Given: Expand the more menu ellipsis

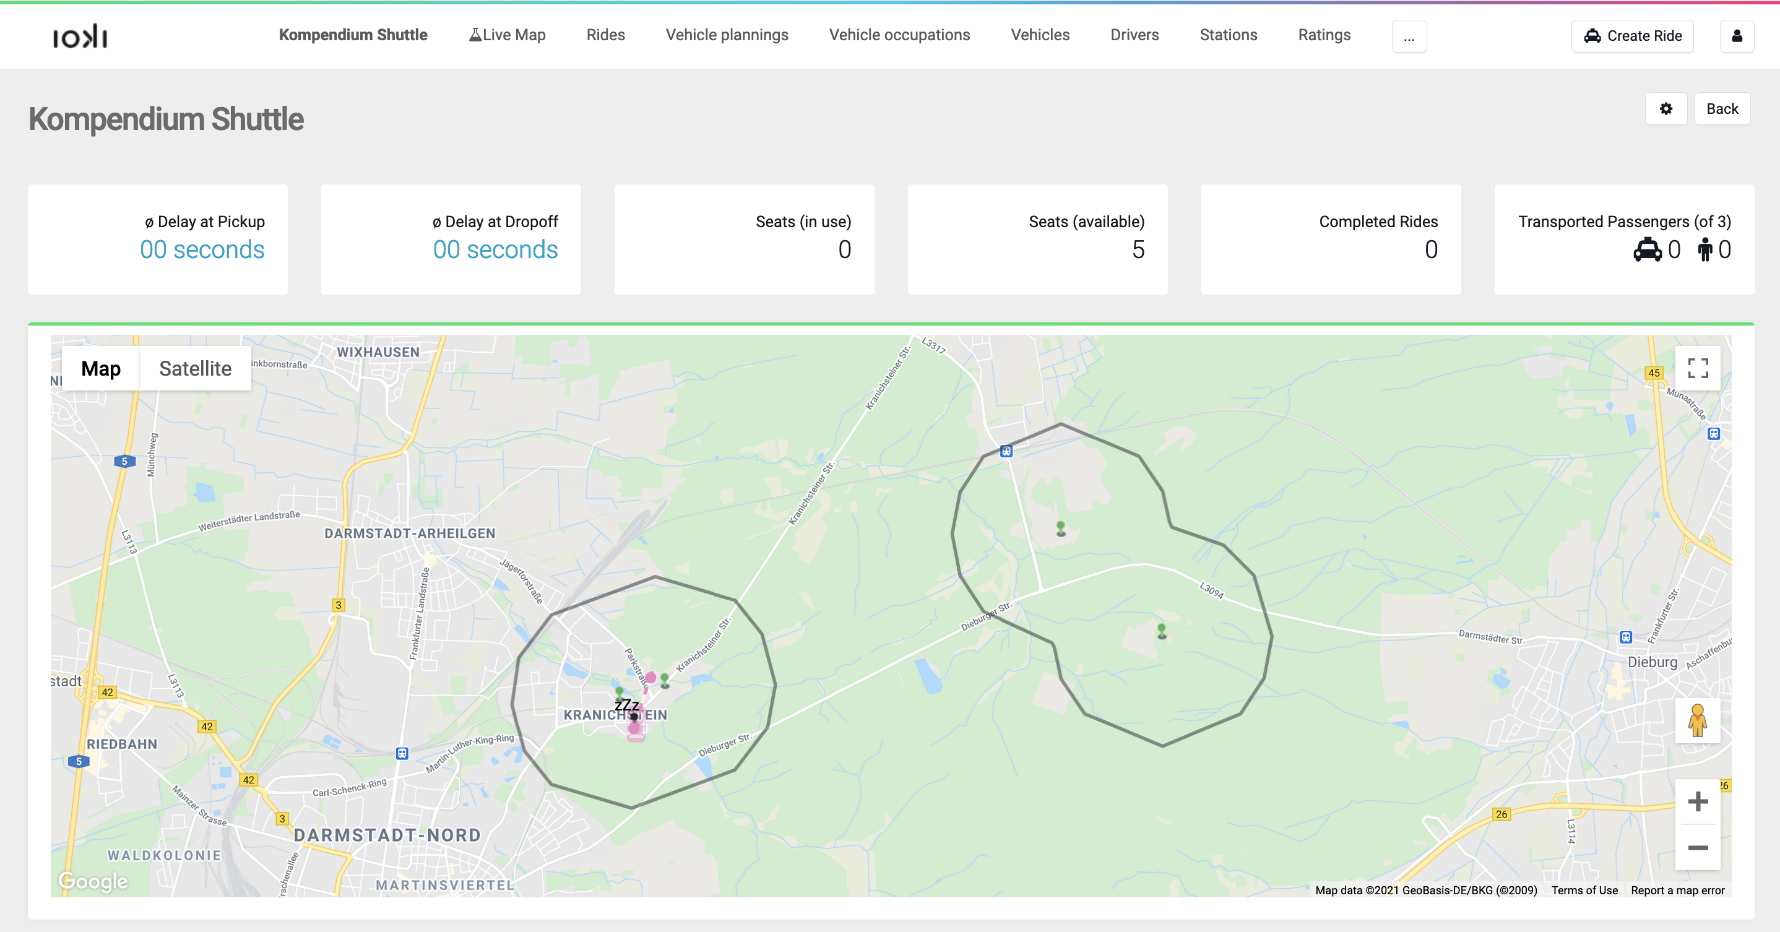Looking at the screenshot, I should [x=1409, y=36].
